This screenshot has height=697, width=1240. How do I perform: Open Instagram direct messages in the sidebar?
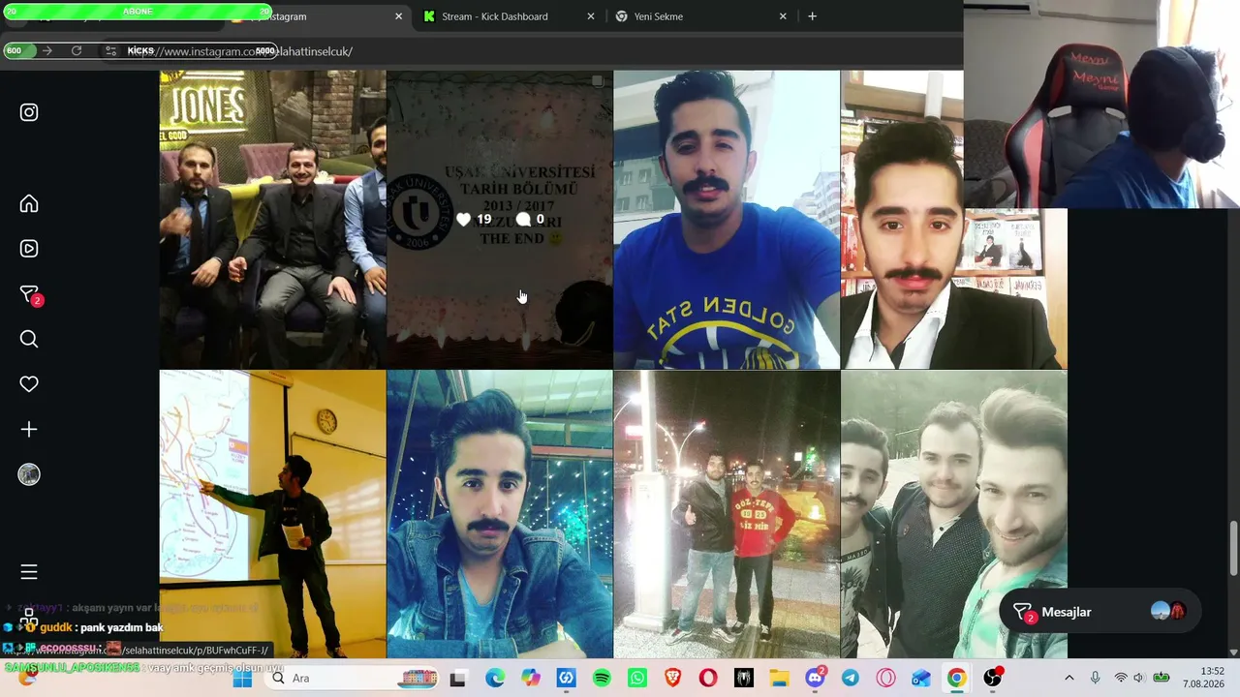click(29, 294)
